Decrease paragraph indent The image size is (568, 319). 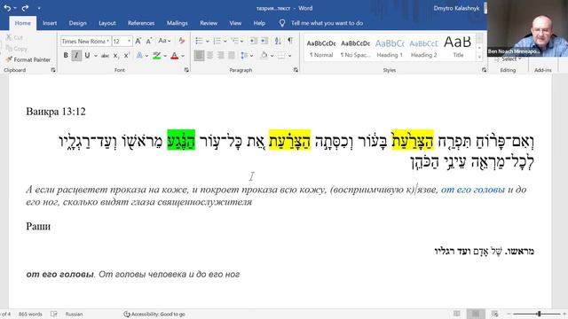(253, 41)
